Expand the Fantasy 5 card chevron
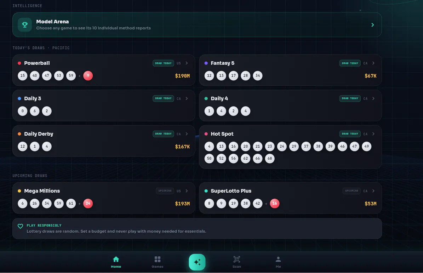Screen dimensions: 423x273 click(x=373, y=63)
